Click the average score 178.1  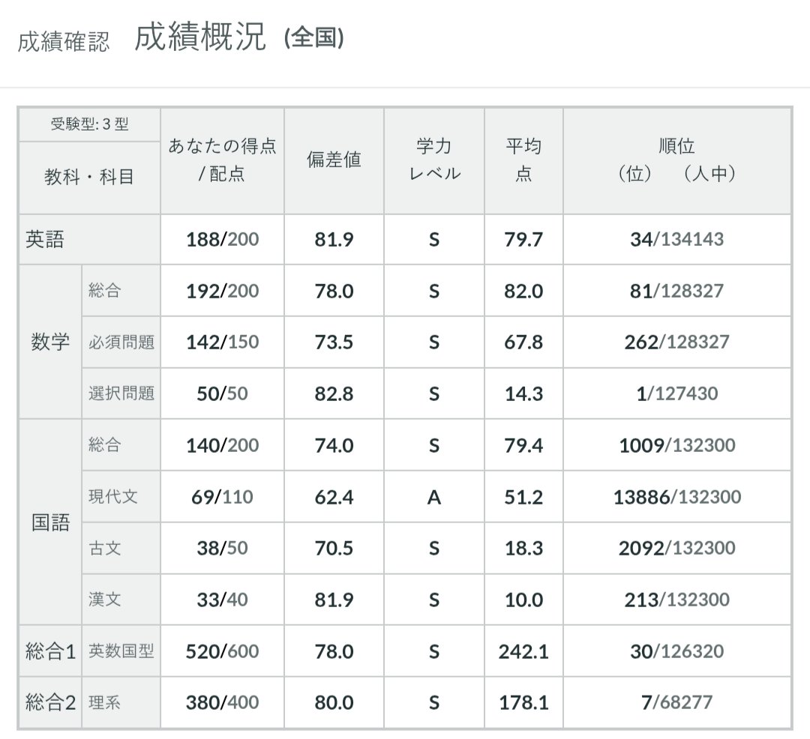523,702
